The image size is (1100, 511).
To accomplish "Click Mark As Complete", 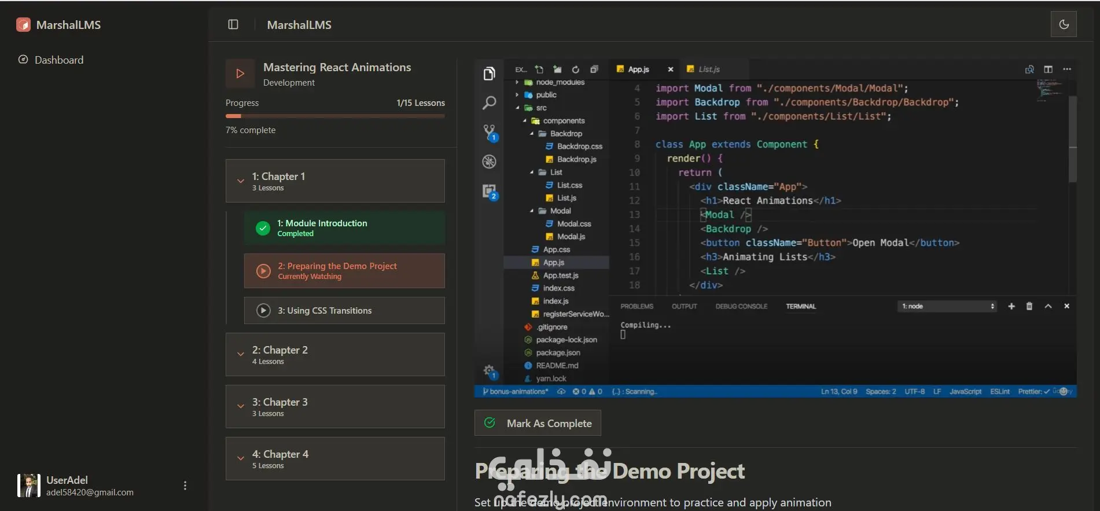I will point(538,423).
